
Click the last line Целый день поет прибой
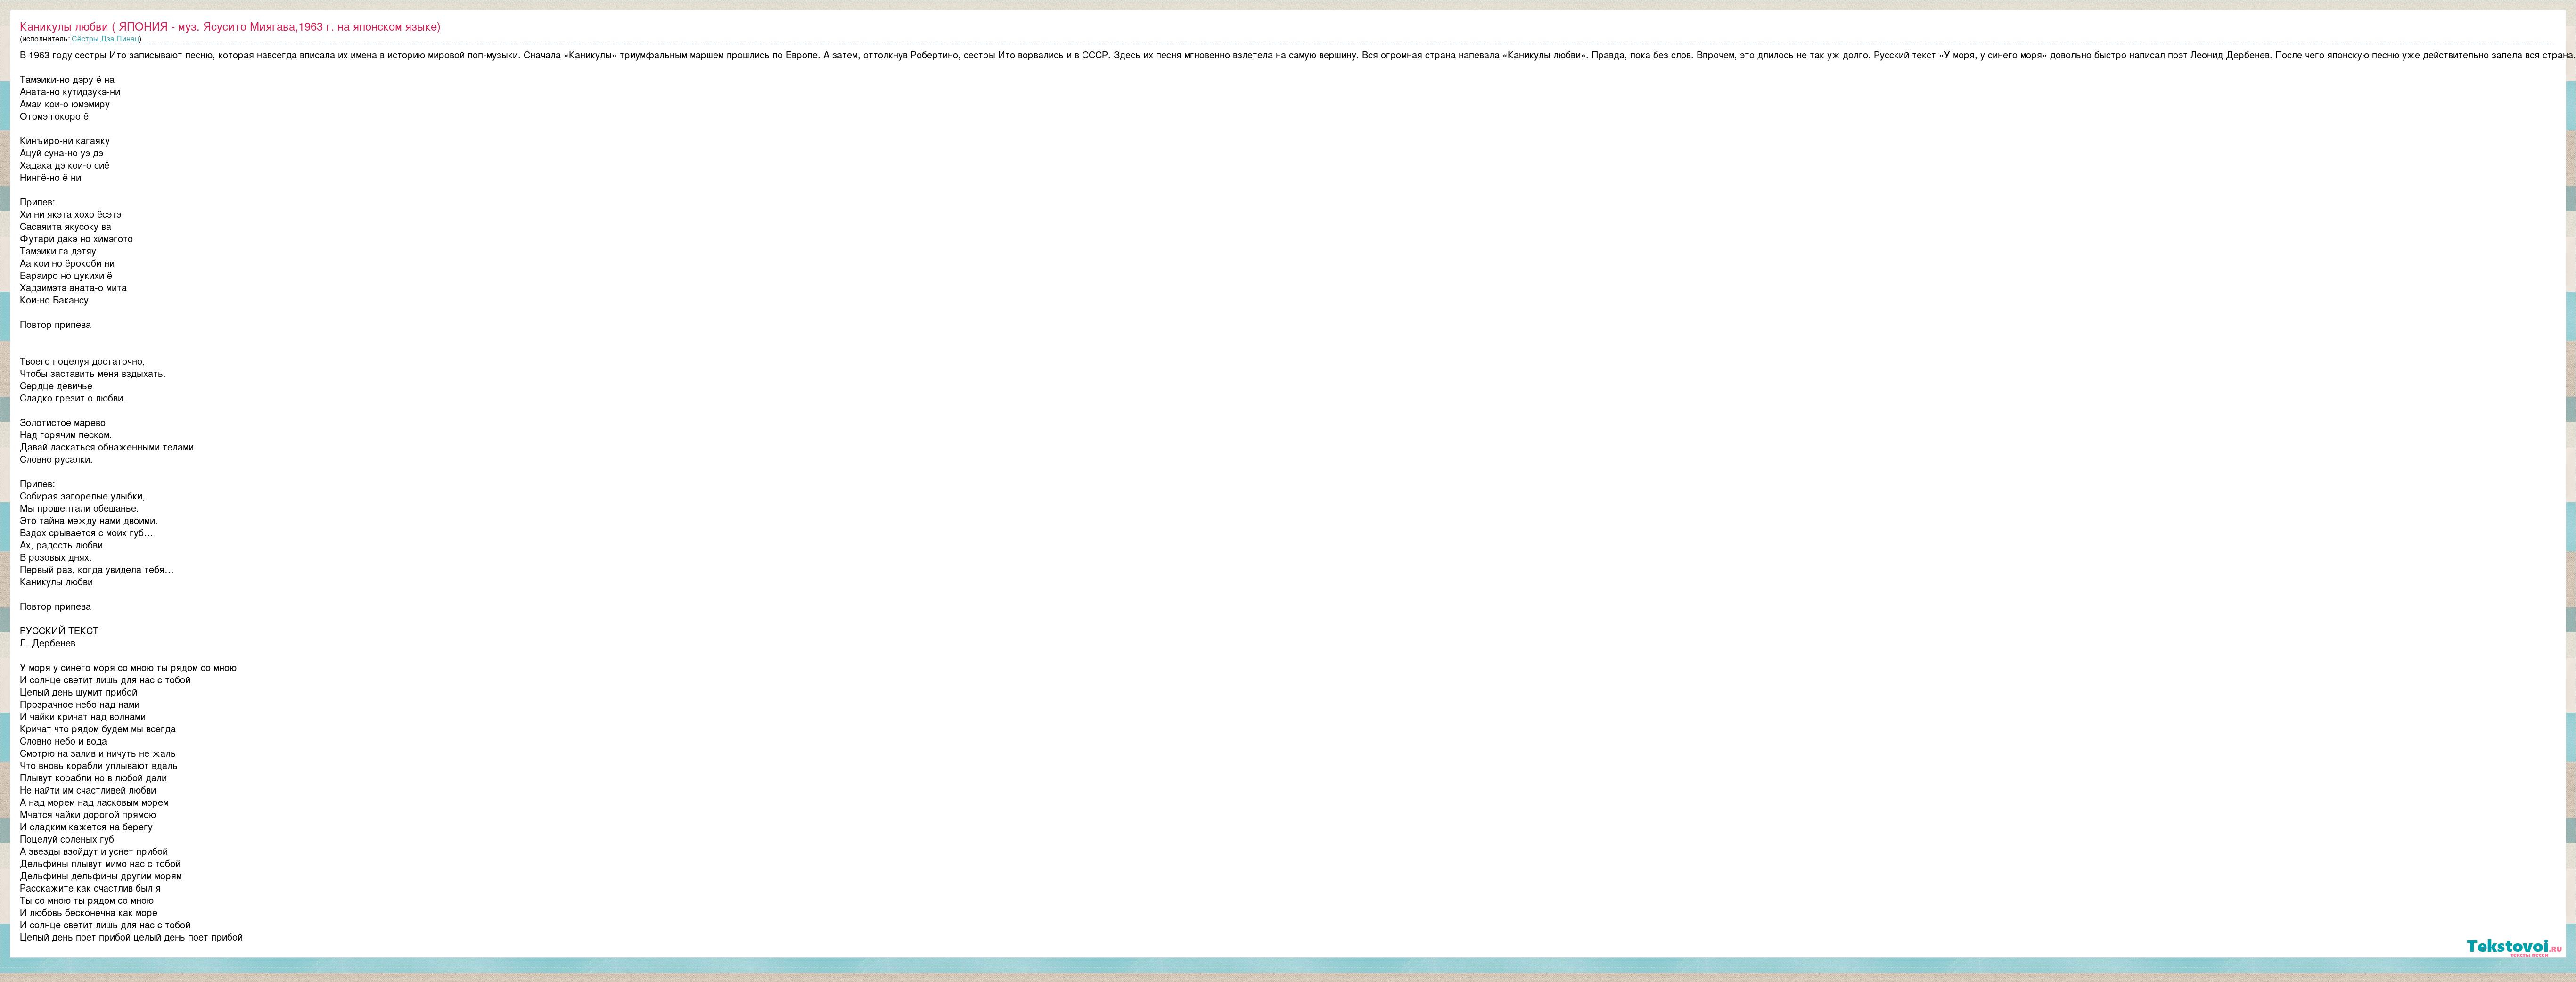pyautogui.click(x=131, y=938)
